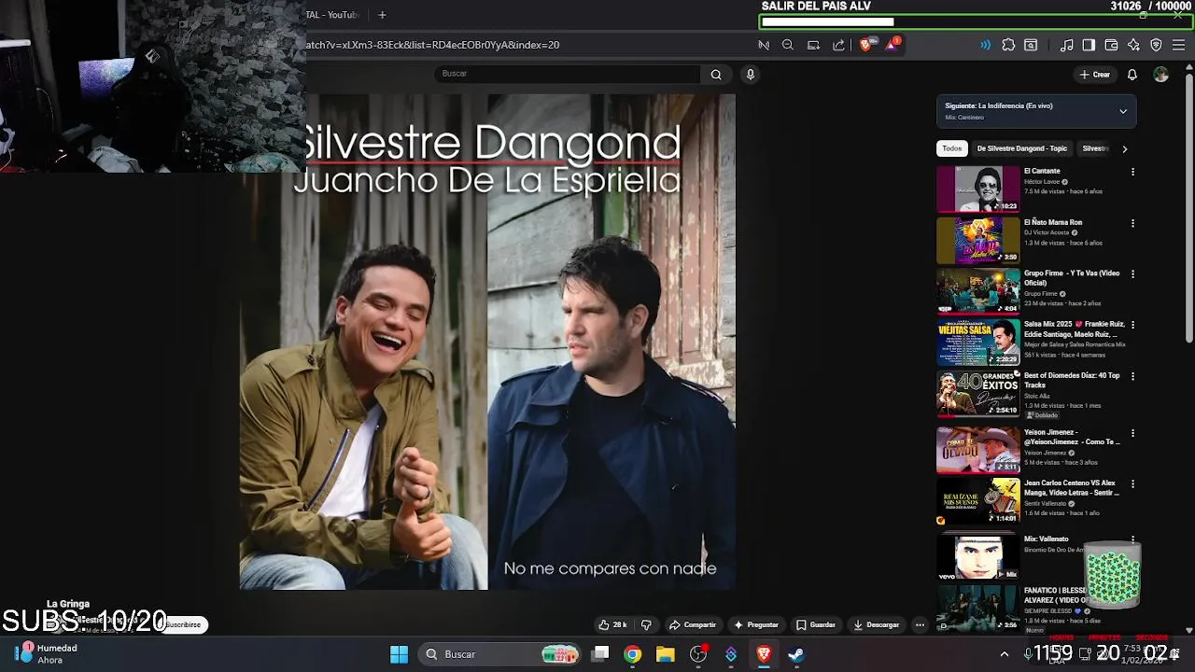Open El Ñato Mama Ron thumbnail

click(x=978, y=240)
